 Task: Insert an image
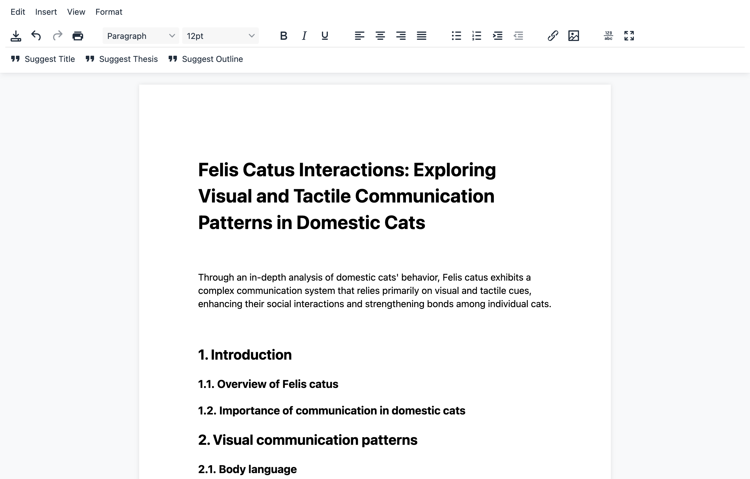coord(573,36)
